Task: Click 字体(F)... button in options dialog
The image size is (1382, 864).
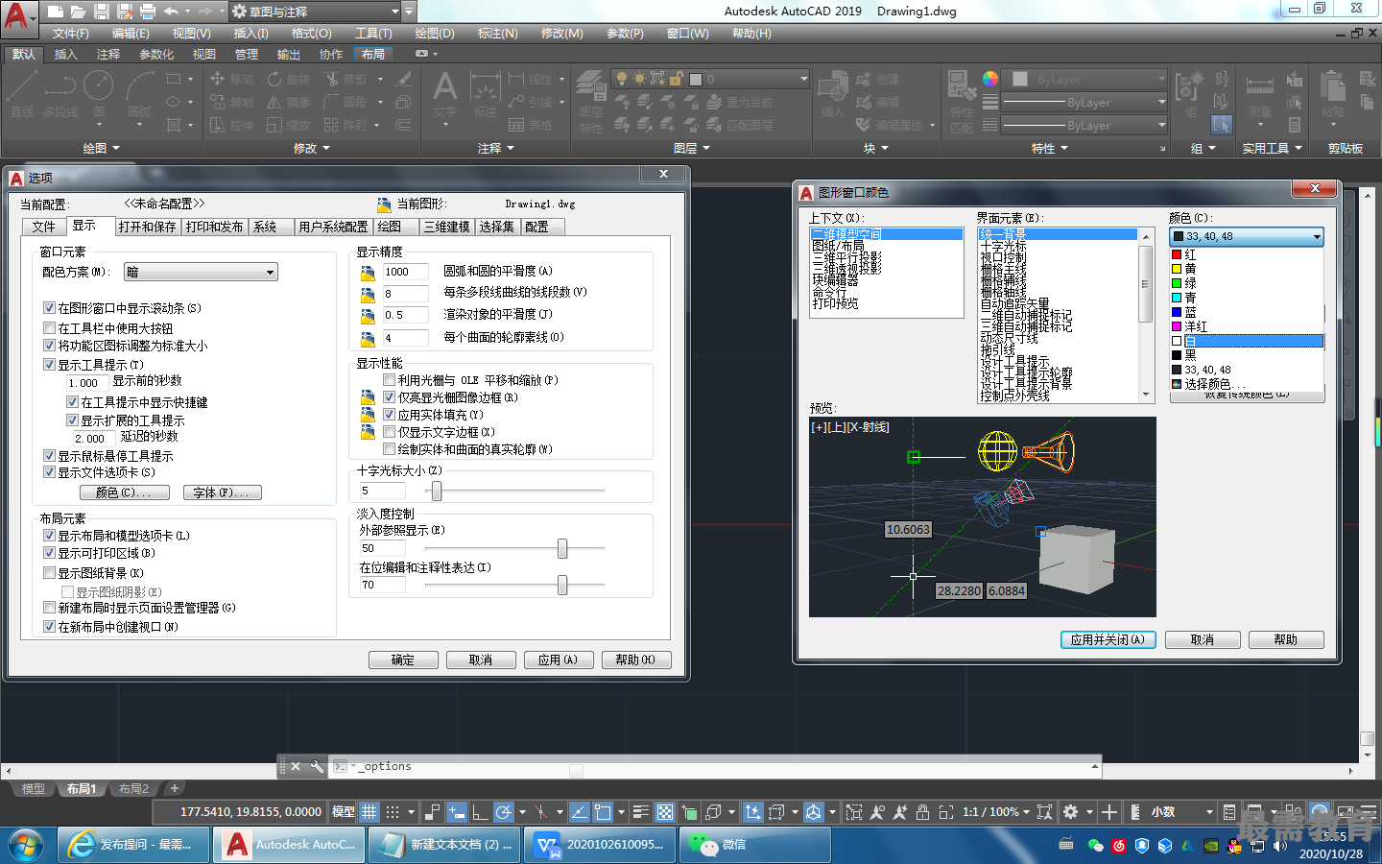Action: tap(222, 492)
